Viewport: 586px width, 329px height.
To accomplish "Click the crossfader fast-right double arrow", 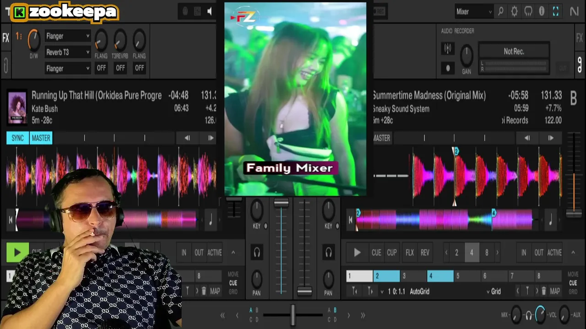I will (x=363, y=315).
